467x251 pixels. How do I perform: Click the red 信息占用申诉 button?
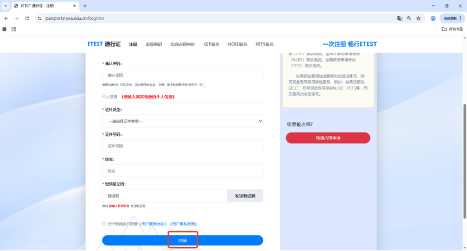pyautogui.click(x=327, y=138)
